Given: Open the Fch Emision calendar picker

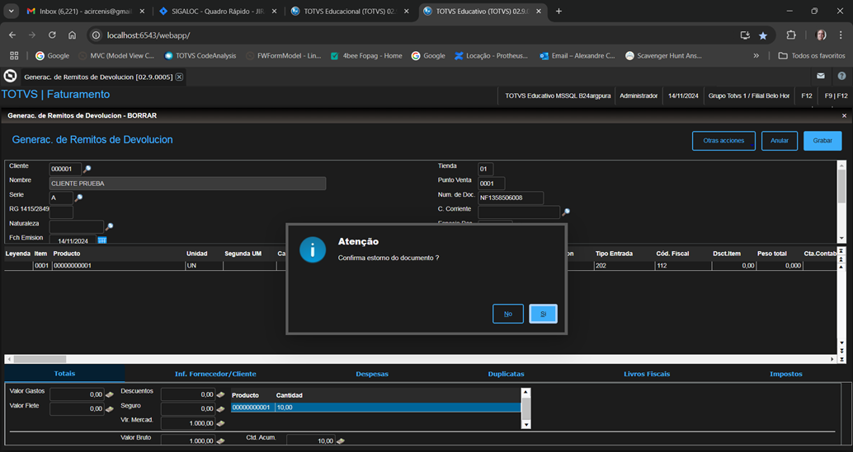Looking at the screenshot, I should click(x=102, y=240).
